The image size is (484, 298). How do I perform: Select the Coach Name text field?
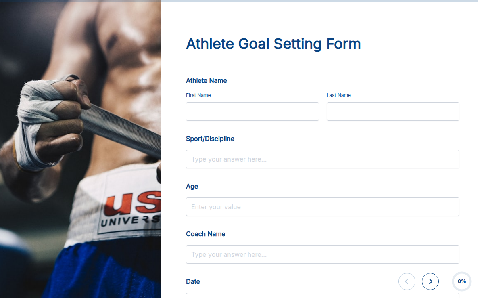[x=322, y=254]
